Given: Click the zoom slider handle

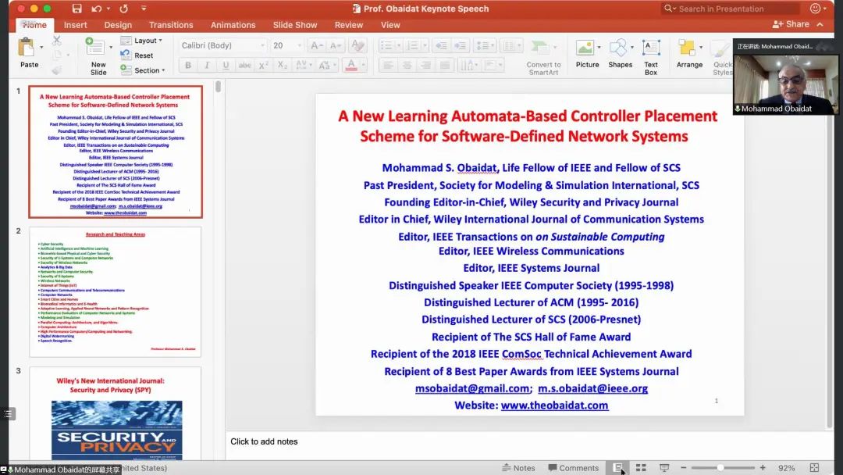Looking at the screenshot, I should (x=720, y=468).
